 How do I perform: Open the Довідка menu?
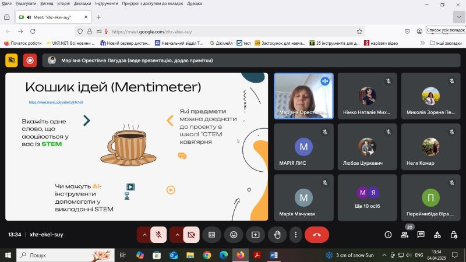coord(195,3)
